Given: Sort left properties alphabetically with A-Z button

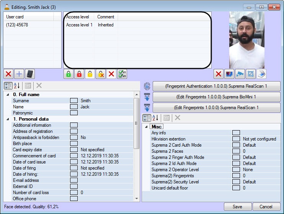Looking at the screenshot, I should click(x=17, y=86).
